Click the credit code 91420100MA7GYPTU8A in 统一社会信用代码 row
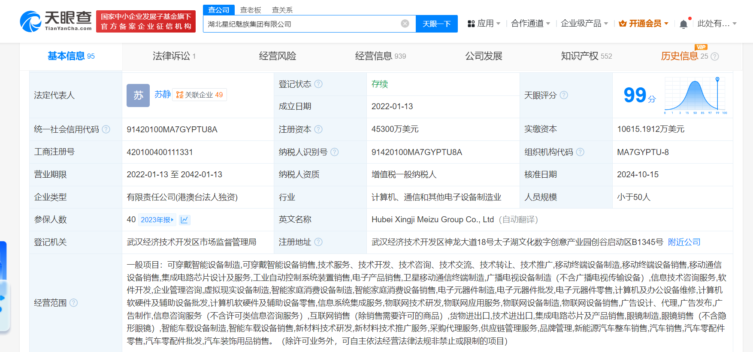The image size is (753, 352). click(172, 129)
